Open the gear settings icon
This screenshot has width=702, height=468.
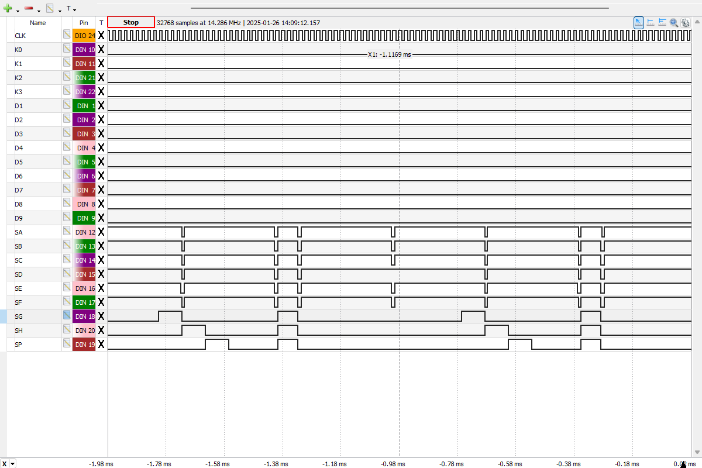click(x=685, y=22)
